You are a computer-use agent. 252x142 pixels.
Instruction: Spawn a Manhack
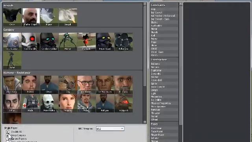87,42
